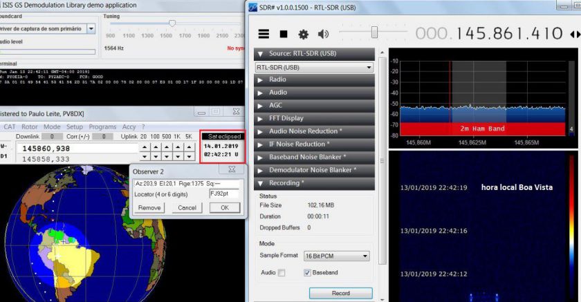This screenshot has height=302, width=581.
Task: Collapse the Source: RTL-SDR (USB) panel
Action: 314,54
